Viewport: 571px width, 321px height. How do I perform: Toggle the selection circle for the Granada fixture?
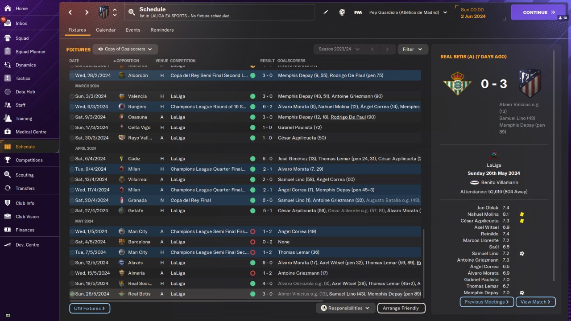tap(72, 200)
